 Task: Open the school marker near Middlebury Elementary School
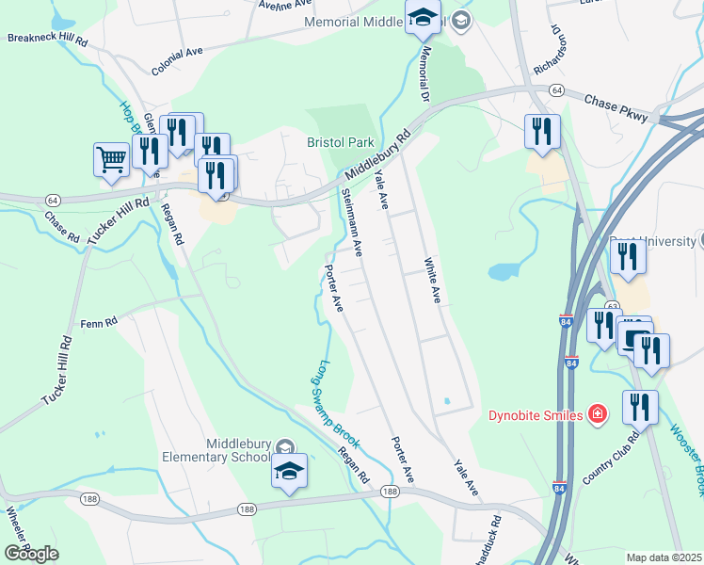click(x=290, y=472)
